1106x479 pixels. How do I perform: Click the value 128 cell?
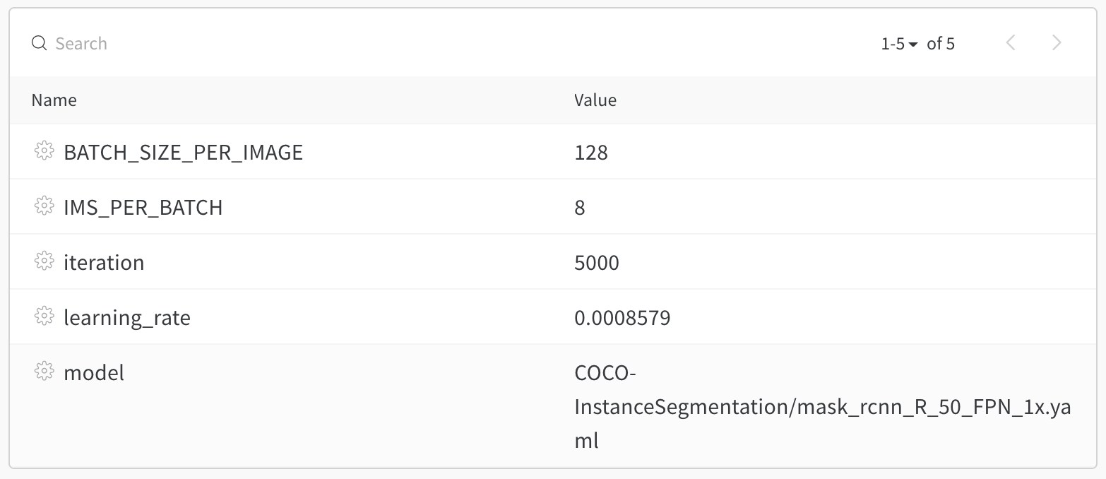tap(591, 153)
